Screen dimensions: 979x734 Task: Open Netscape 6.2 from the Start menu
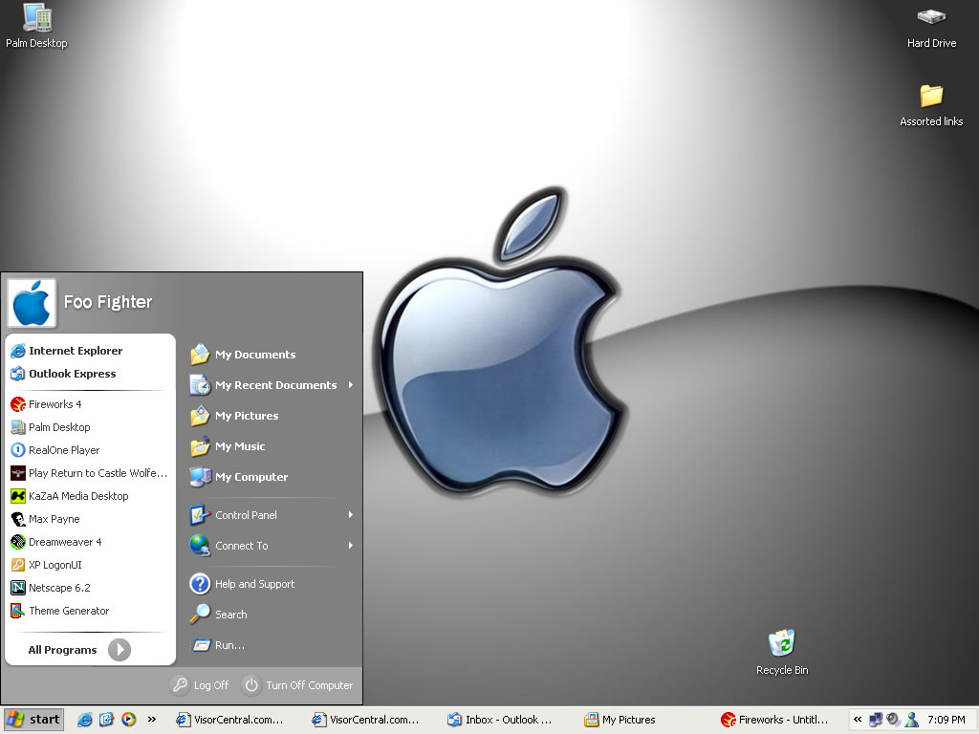[x=58, y=588]
